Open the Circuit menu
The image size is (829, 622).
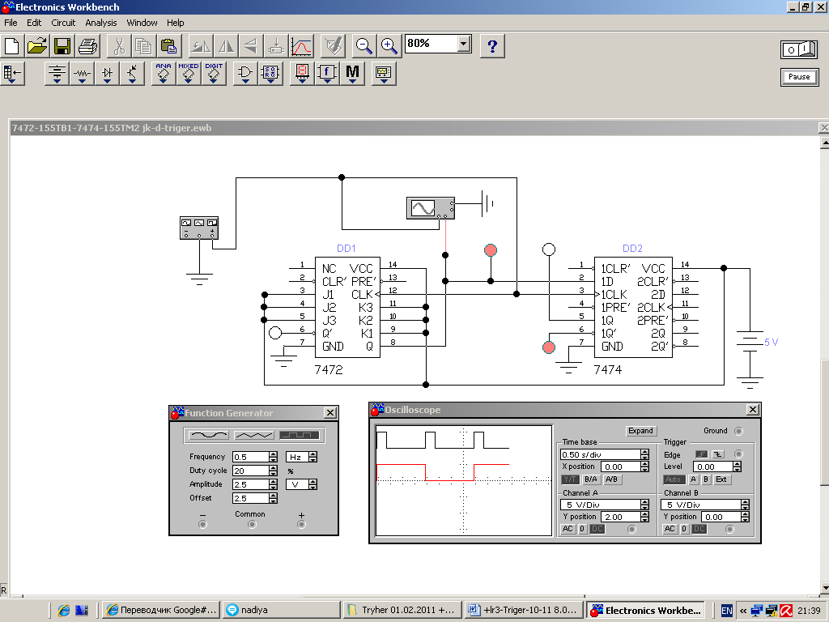63,23
